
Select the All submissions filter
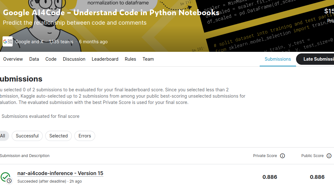point(3,136)
